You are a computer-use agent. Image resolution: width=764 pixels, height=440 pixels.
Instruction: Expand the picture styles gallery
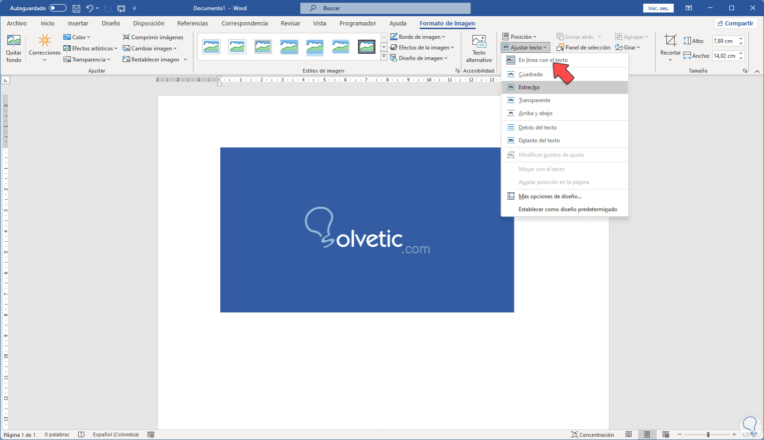(384, 56)
